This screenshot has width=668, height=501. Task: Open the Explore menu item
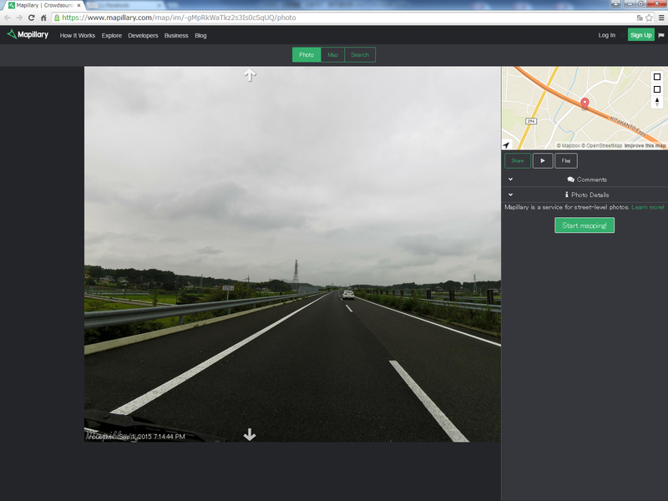pos(112,35)
